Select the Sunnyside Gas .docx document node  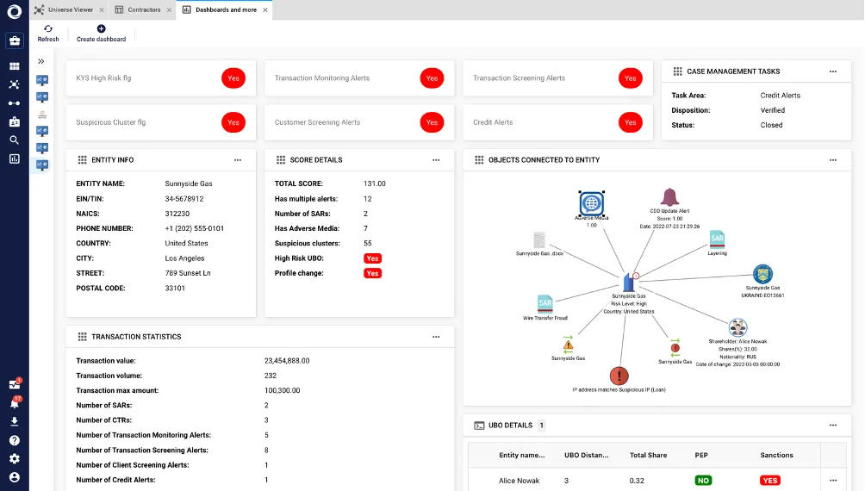pyautogui.click(x=539, y=240)
